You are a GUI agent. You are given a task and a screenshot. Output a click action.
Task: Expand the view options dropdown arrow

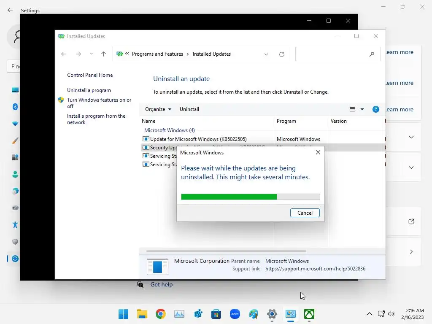point(362,109)
